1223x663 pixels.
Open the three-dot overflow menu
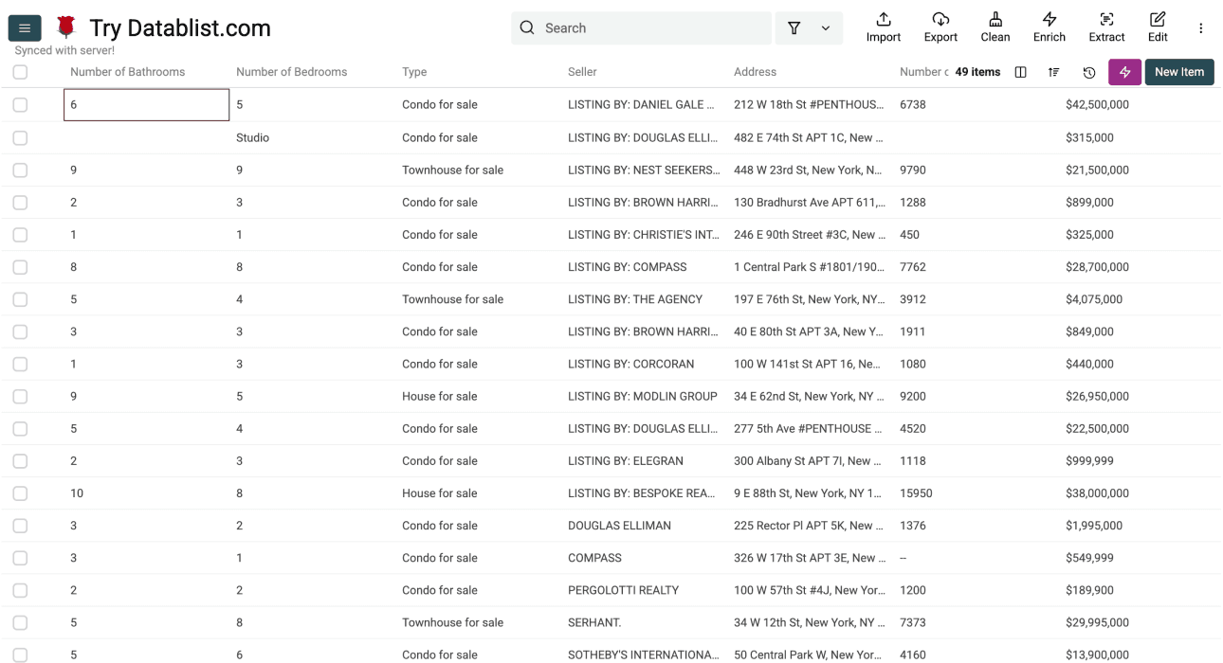tap(1201, 27)
